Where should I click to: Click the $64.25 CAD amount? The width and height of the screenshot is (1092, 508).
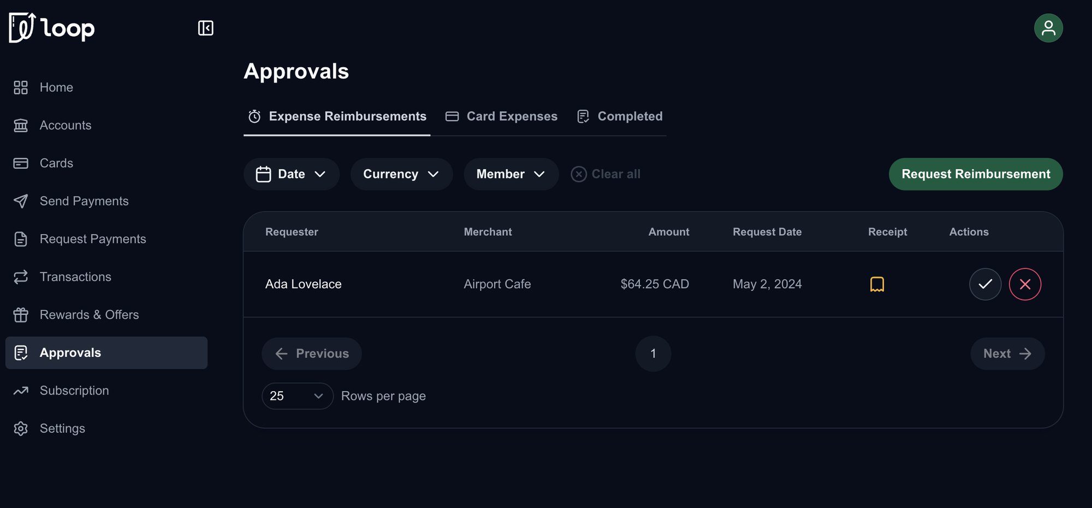click(655, 284)
